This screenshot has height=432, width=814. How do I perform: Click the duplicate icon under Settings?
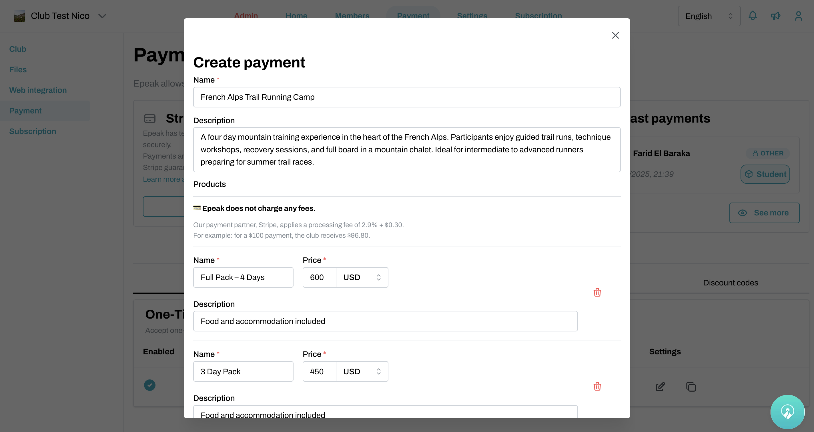(691, 387)
